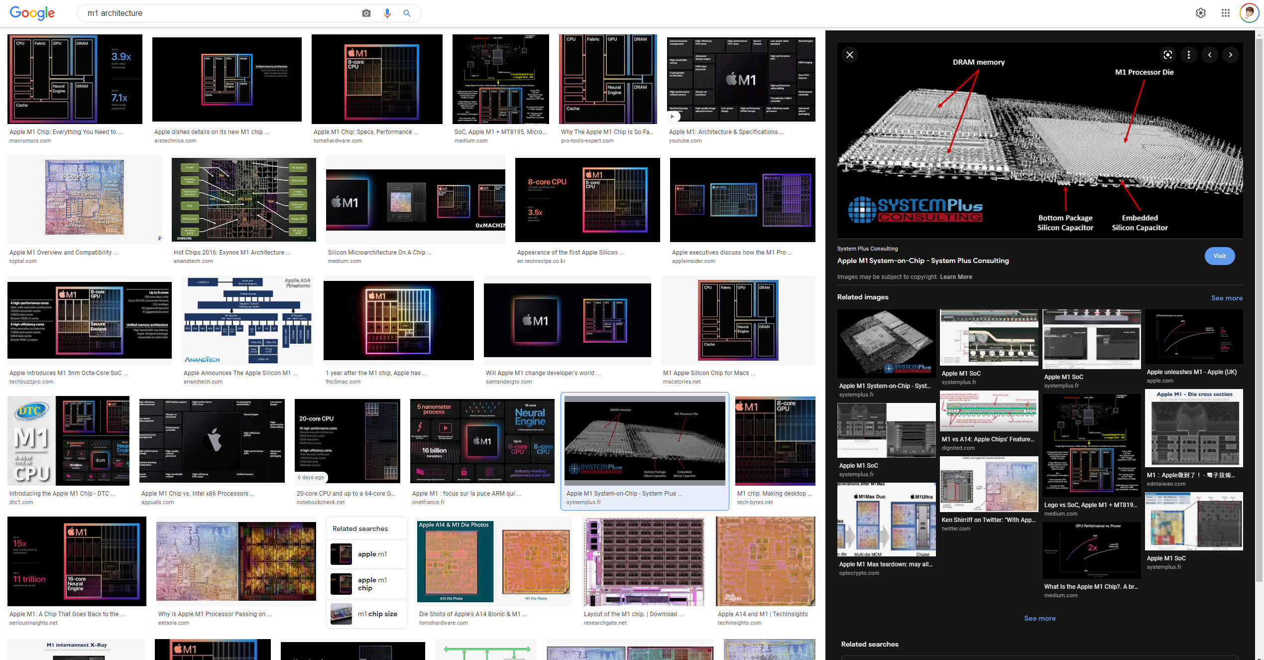This screenshot has width=1264, height=660.
Task: Click the magnifying glass search button
Action: pos(407,13)
